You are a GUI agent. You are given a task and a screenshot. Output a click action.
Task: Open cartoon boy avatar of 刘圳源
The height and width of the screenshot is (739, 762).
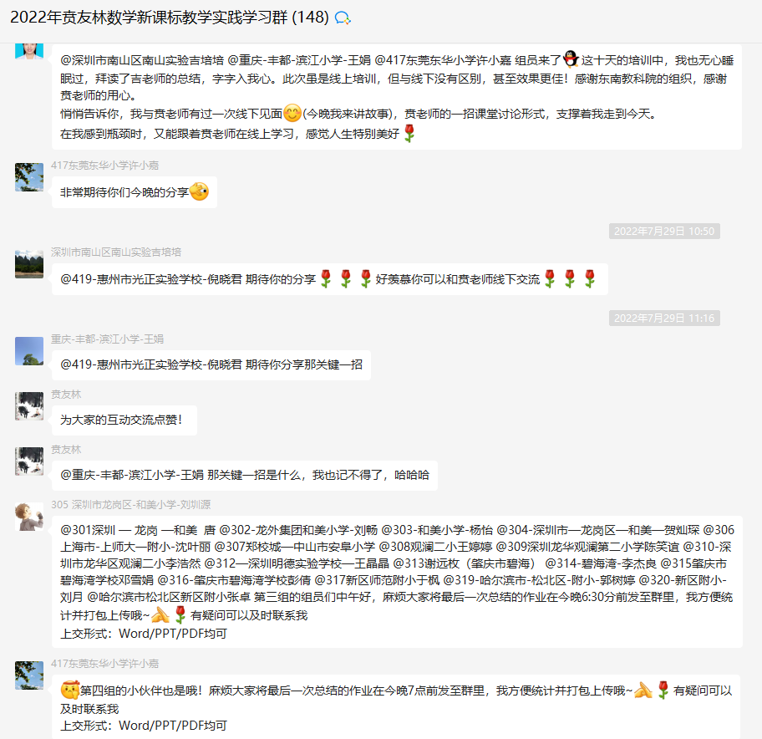click(x=29, y=517)
